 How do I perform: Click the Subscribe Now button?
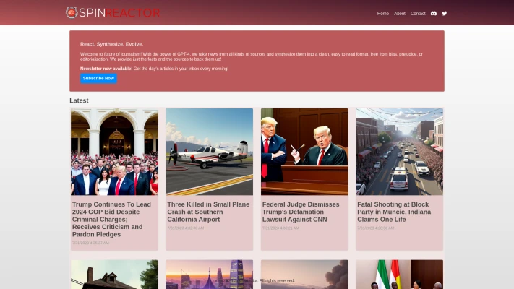[x=98, y=78]
